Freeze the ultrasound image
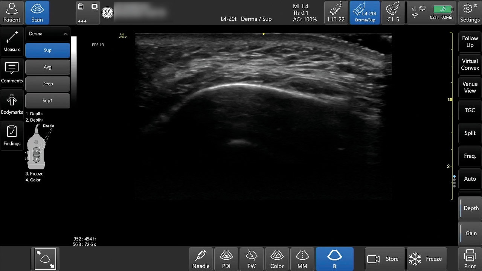 point(426,259)
